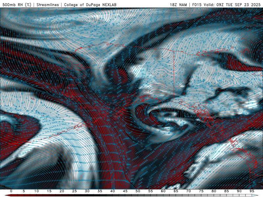263x197 pixels.
Task: Click the colorbar label '40'
Action: (x=112, y=191)
